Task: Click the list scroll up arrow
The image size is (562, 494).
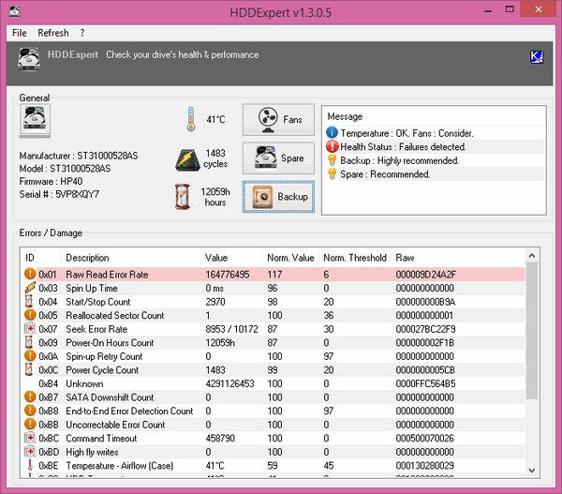Action: point(532,255)
